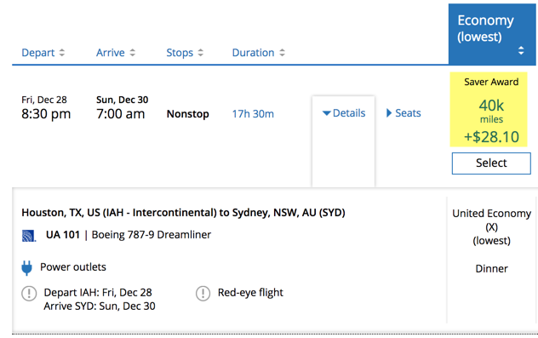Click the United Airlines logo icon
Viewport: 538px width, 338px height.
coord(29,236)
